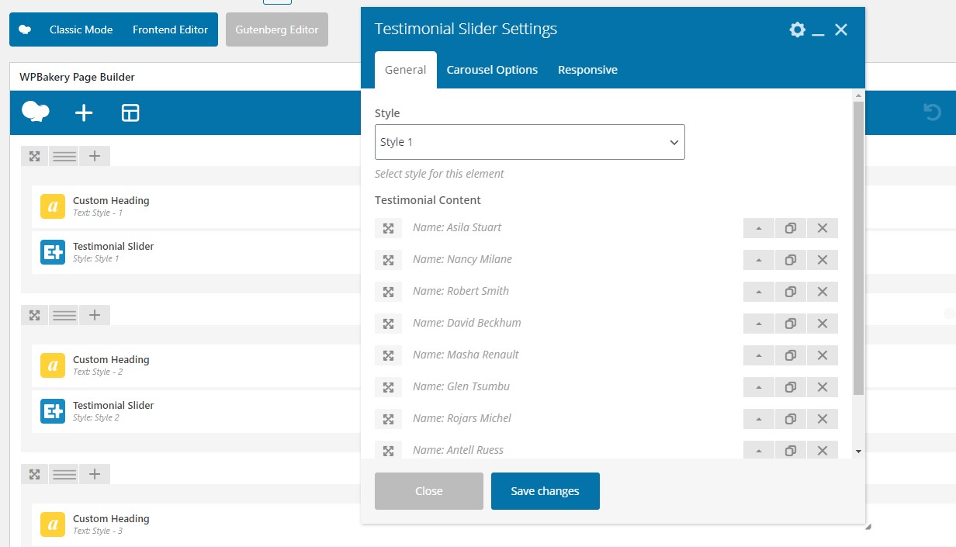The image size is (956, 547).
Task: Click the Undo arrow icon
Action: click(932, 113)
